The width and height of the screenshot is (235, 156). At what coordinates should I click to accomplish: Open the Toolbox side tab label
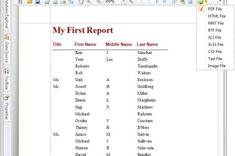pos(7,83)
